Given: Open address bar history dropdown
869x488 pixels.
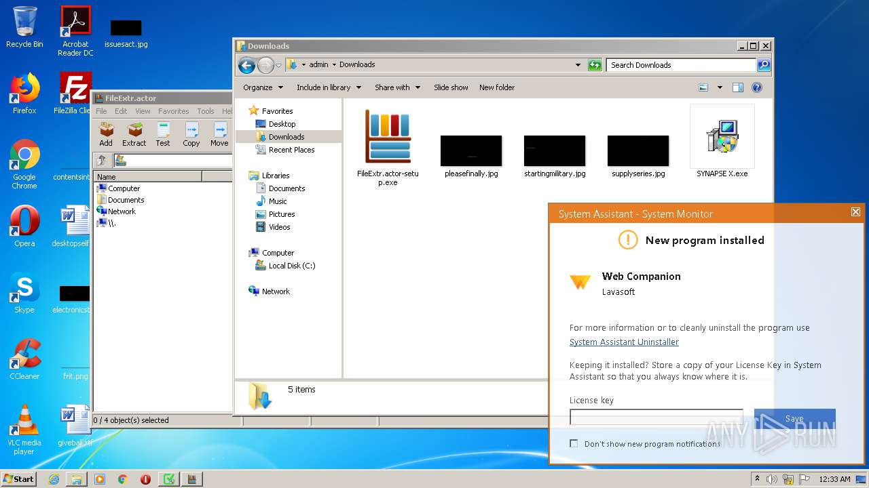Looking at the screenshot, I should point(578,65).
